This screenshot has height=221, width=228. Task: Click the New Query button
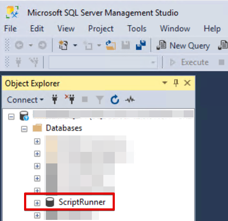pyautogui.click(x=183, y=46)
